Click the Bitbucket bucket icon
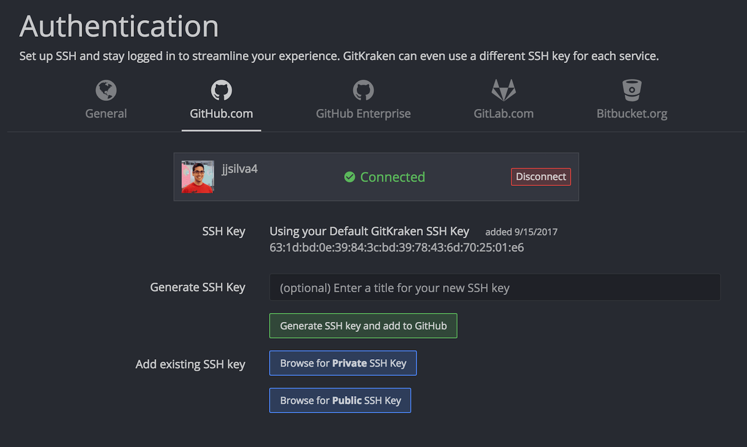The image size is (747, 447). pyautogui.click(x=632, y=90)
